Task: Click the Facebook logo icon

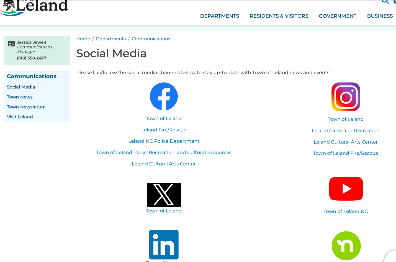Action: (x=164, y=96)
